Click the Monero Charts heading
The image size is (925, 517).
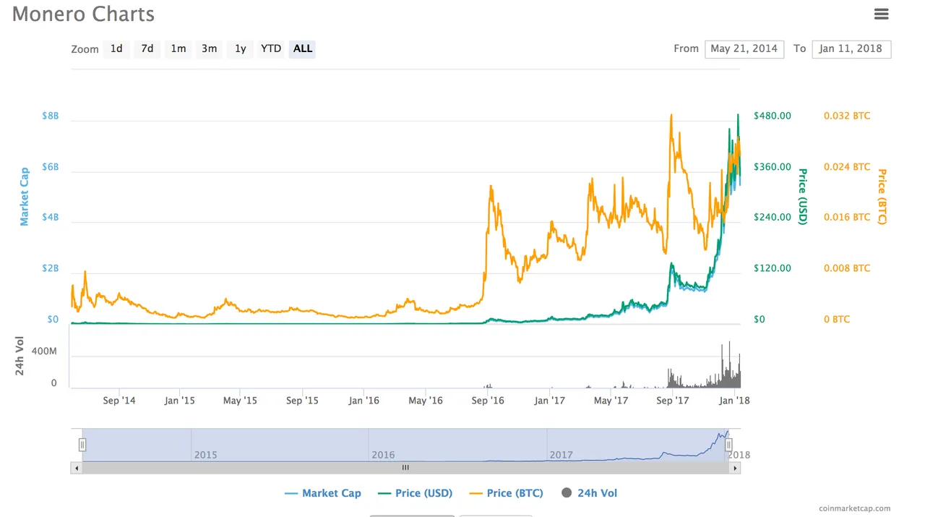pos(83,14)
